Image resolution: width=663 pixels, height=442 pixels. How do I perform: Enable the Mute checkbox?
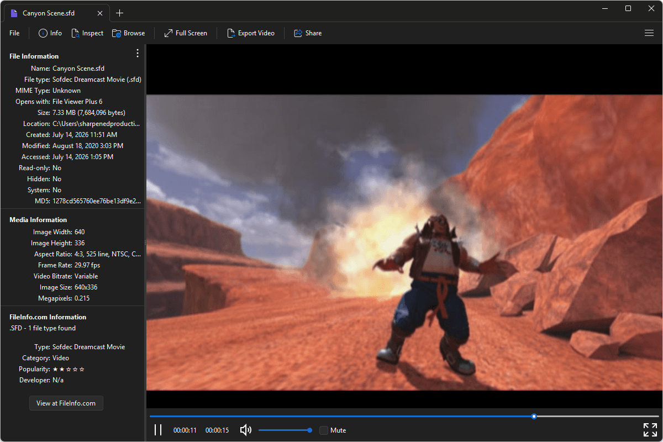[x=324, y=430]
